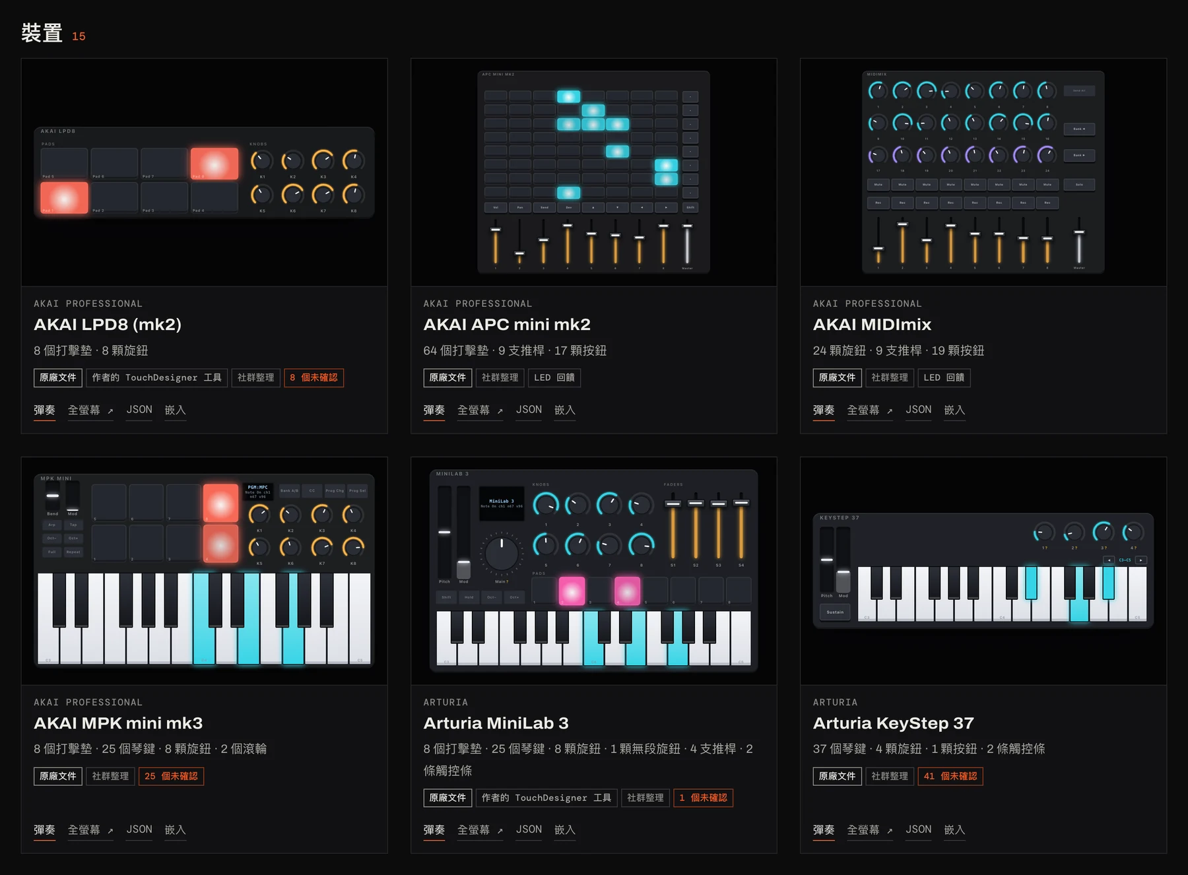This screenshot has width=1188, height=875.
Task: Open 全螢幕 for AKAI MPK mini mk3
Action: point(90,829)
